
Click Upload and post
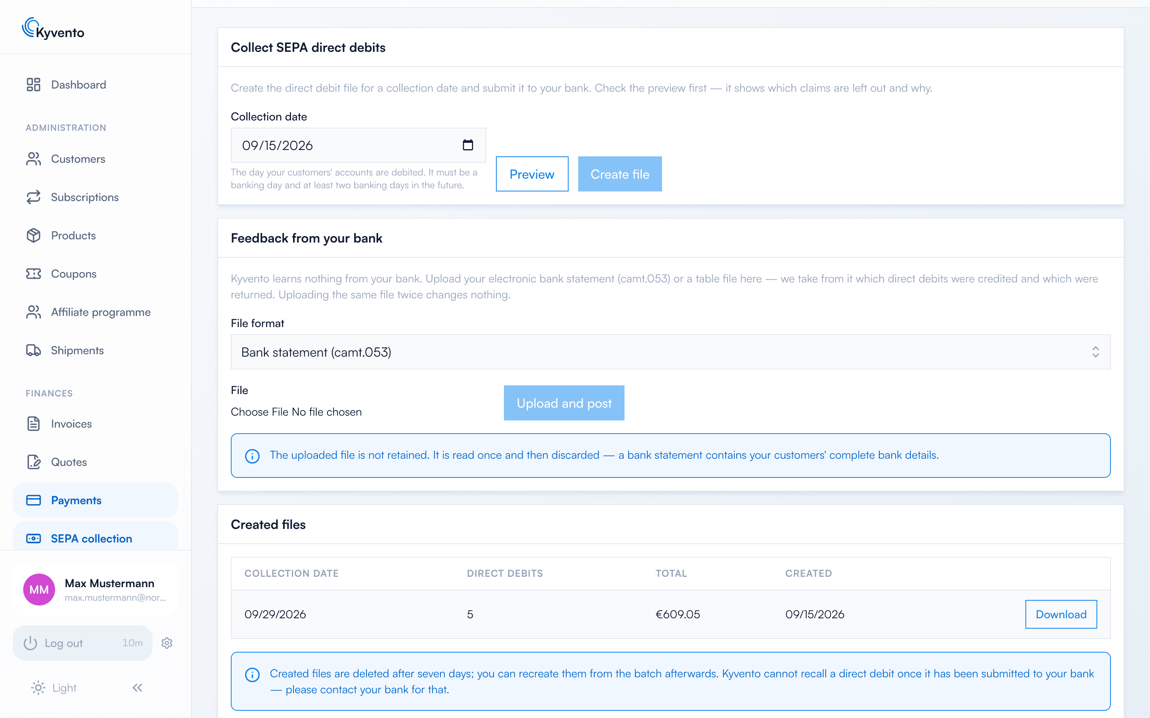click(564, 403)
